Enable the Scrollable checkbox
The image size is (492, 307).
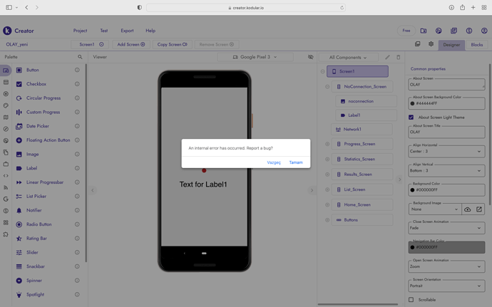(x=411, y=300)
